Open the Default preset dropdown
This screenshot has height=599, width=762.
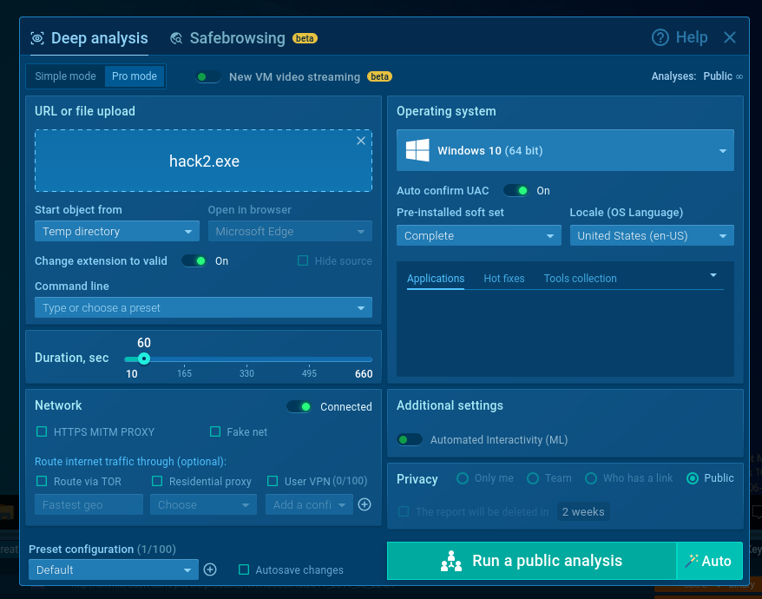click(114, 569)
